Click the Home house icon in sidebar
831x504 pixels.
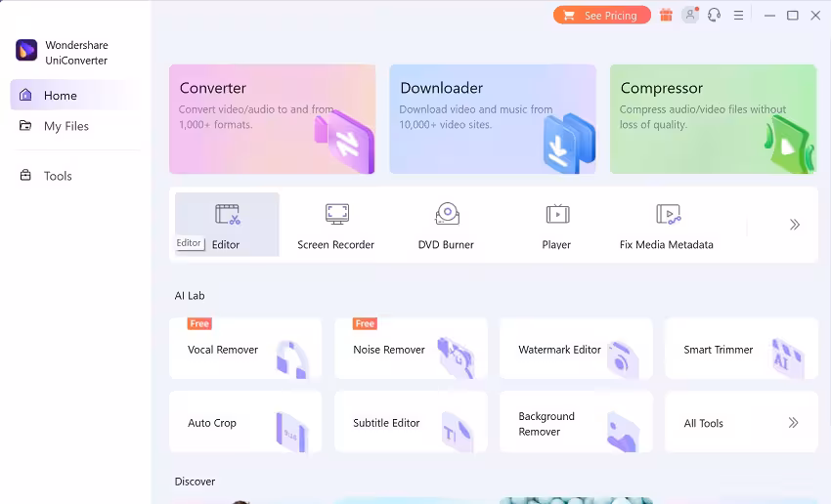pyautogui.click(x=25, y=95)
